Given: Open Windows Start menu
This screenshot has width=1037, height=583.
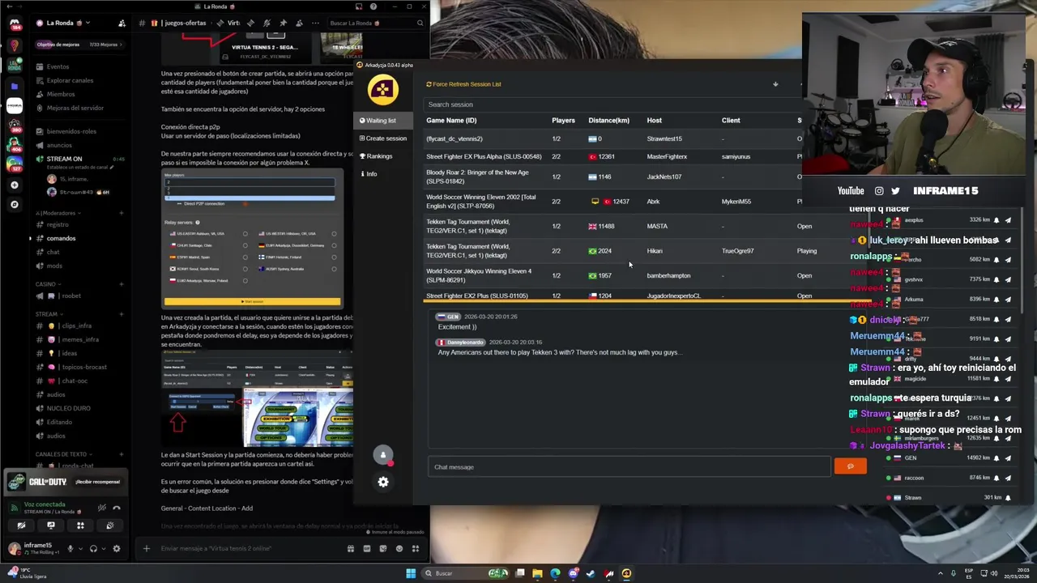Looking at the screenshot, I should 411,573.
